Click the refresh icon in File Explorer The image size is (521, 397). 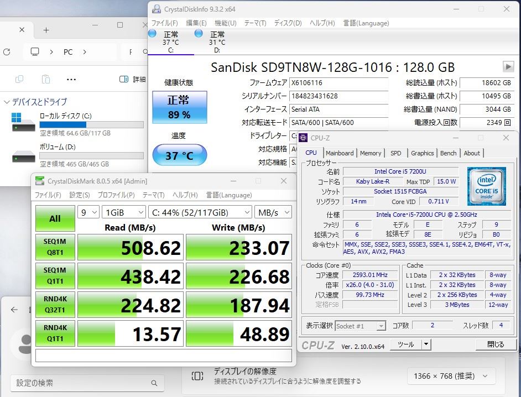(x=7, y=52)
